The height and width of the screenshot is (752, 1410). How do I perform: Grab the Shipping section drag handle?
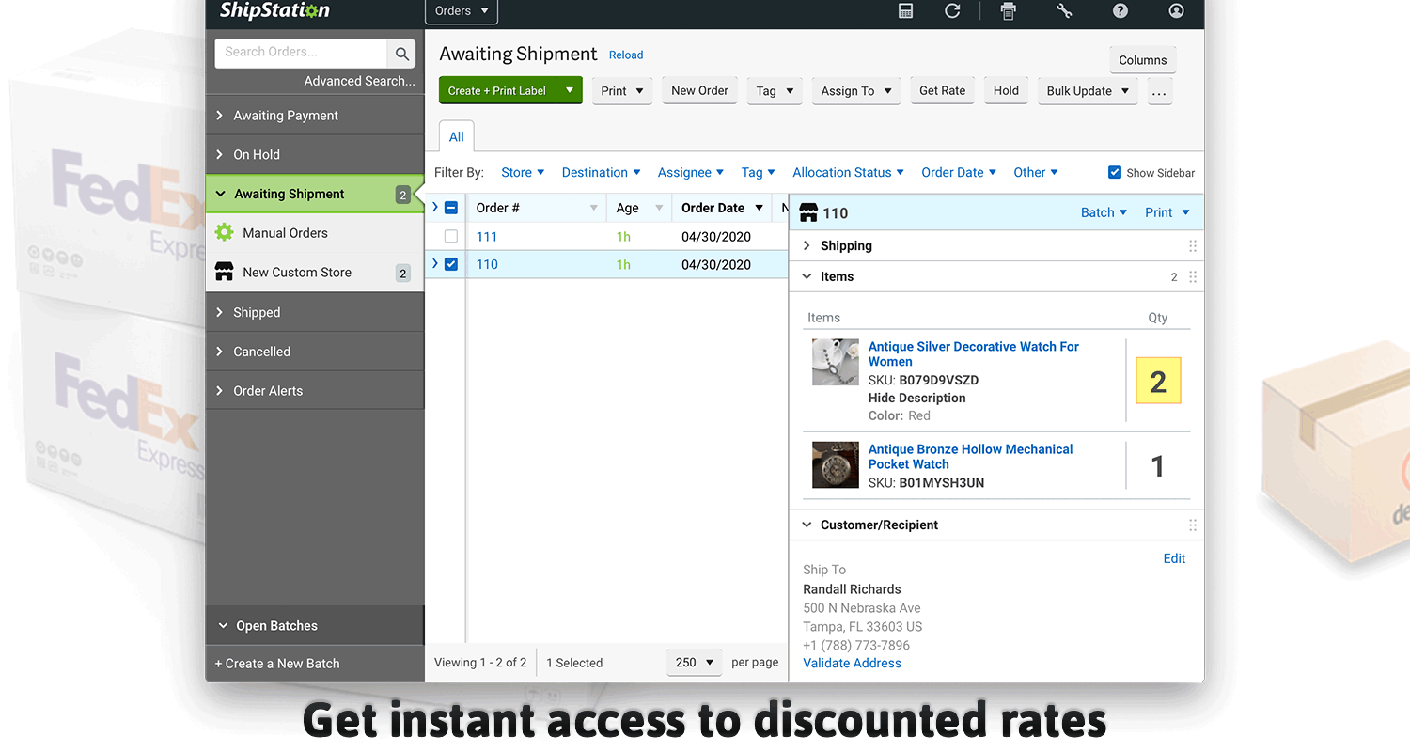[1193, 246]
